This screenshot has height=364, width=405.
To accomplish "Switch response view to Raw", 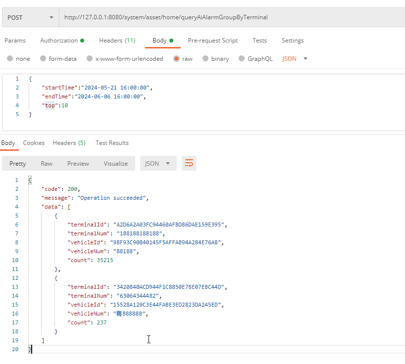I will [x=47, y=164].
